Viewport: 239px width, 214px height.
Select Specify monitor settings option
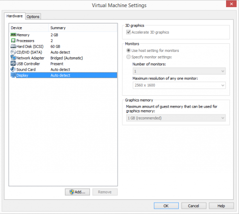(129, 57)
